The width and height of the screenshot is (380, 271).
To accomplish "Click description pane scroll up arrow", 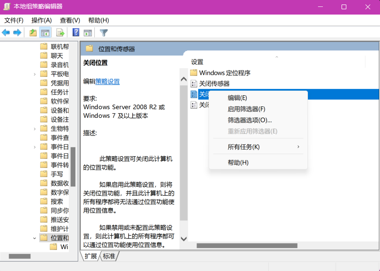I will click(184, 79).
